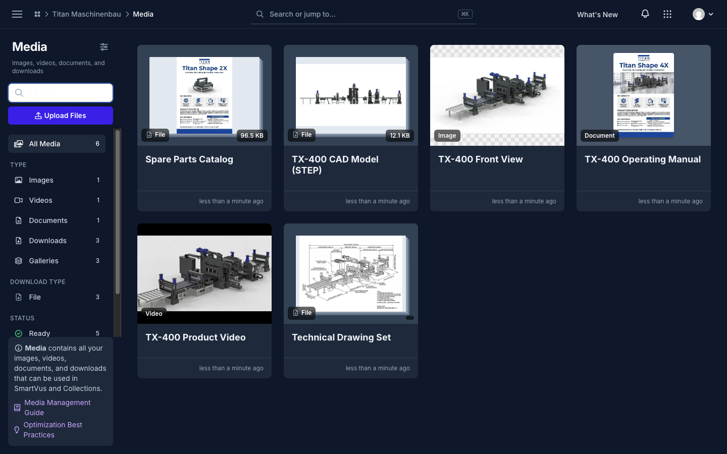Viewport: 727px width, 454px height.
Task: Click the Spare Parts Catalog title
Action: [189, 159]
